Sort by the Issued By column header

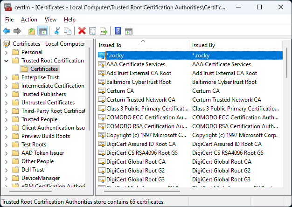pos(236,45)
